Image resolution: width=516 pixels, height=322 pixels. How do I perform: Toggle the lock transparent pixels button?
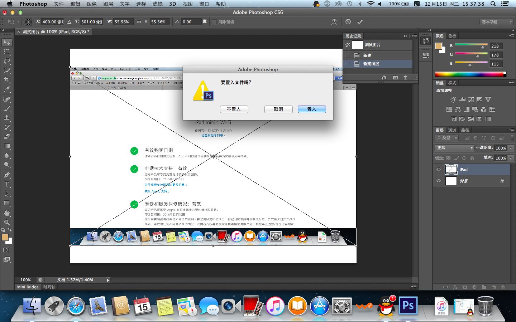coord(448,158)
